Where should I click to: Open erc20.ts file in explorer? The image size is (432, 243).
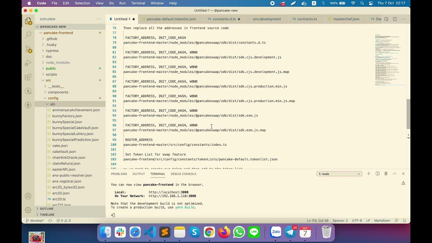click(x=59, y=199)
